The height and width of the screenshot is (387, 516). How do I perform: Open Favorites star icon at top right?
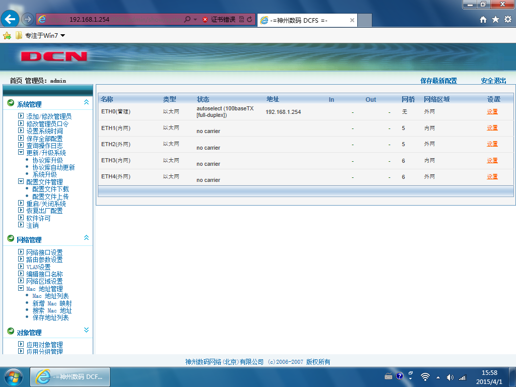495,20
